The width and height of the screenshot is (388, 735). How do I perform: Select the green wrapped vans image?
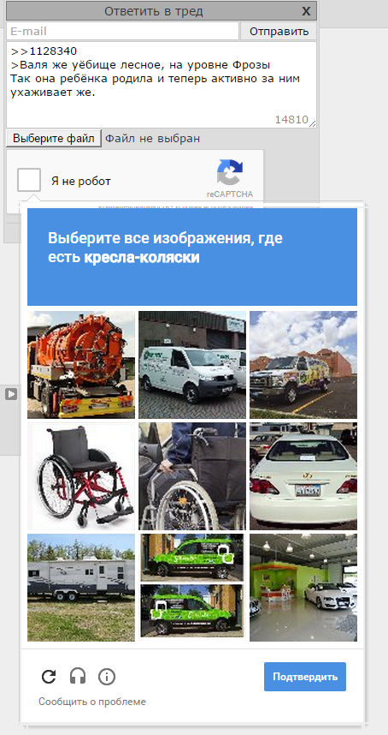tap(192, 588)
